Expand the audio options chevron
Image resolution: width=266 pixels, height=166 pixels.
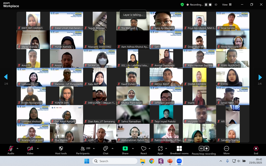point(17,149)
